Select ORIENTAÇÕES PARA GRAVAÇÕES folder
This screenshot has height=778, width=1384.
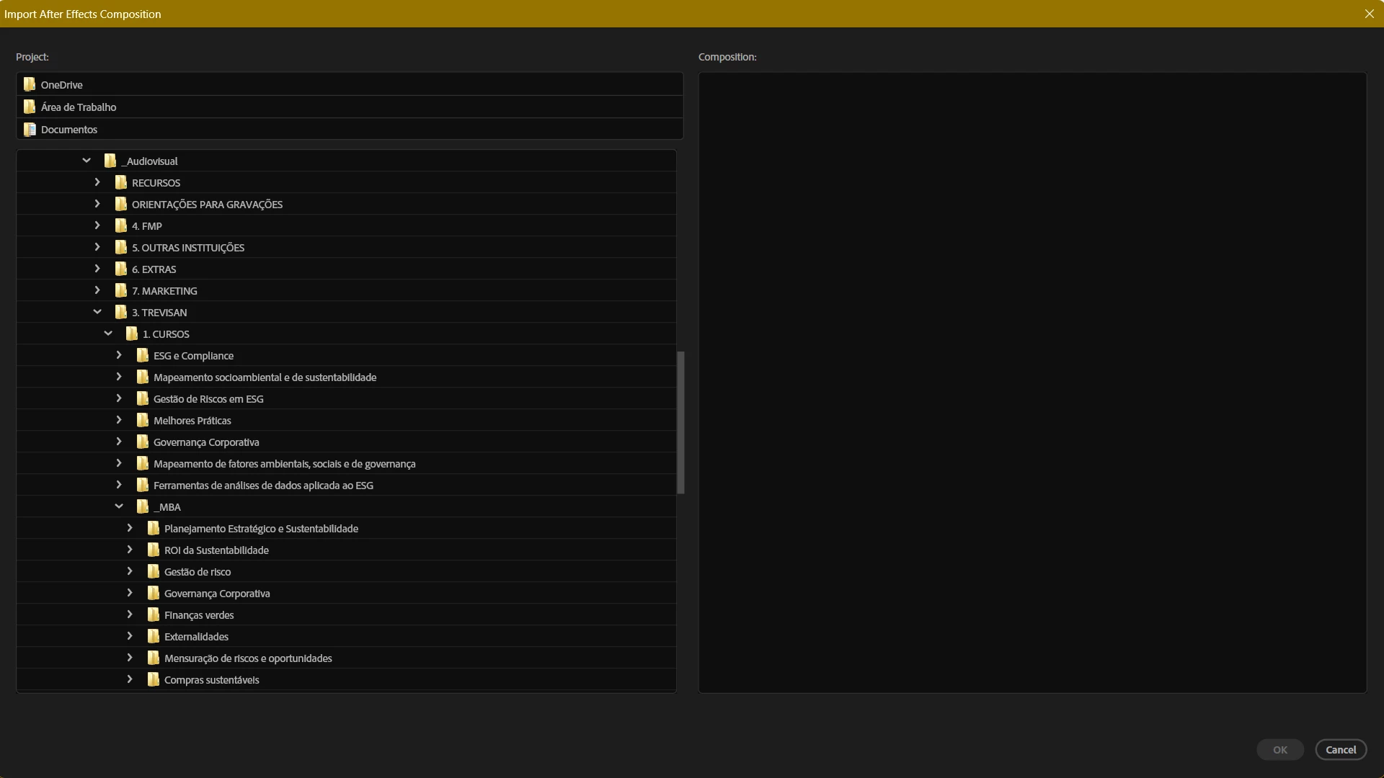pos(207,205)
